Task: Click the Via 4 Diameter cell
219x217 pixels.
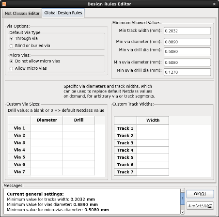Action: [47, 150]
